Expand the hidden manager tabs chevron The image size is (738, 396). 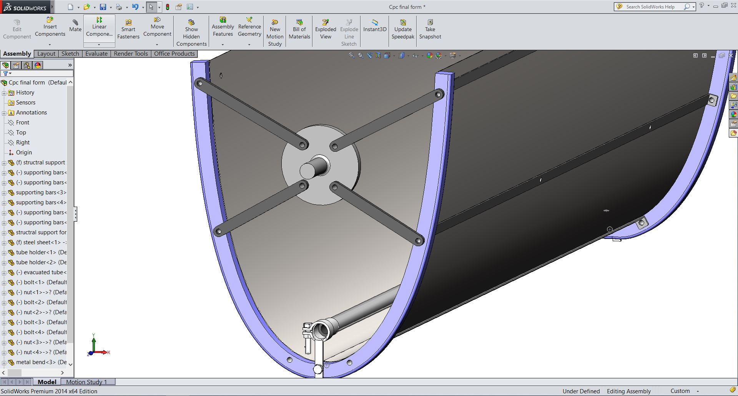pos(70,65)
